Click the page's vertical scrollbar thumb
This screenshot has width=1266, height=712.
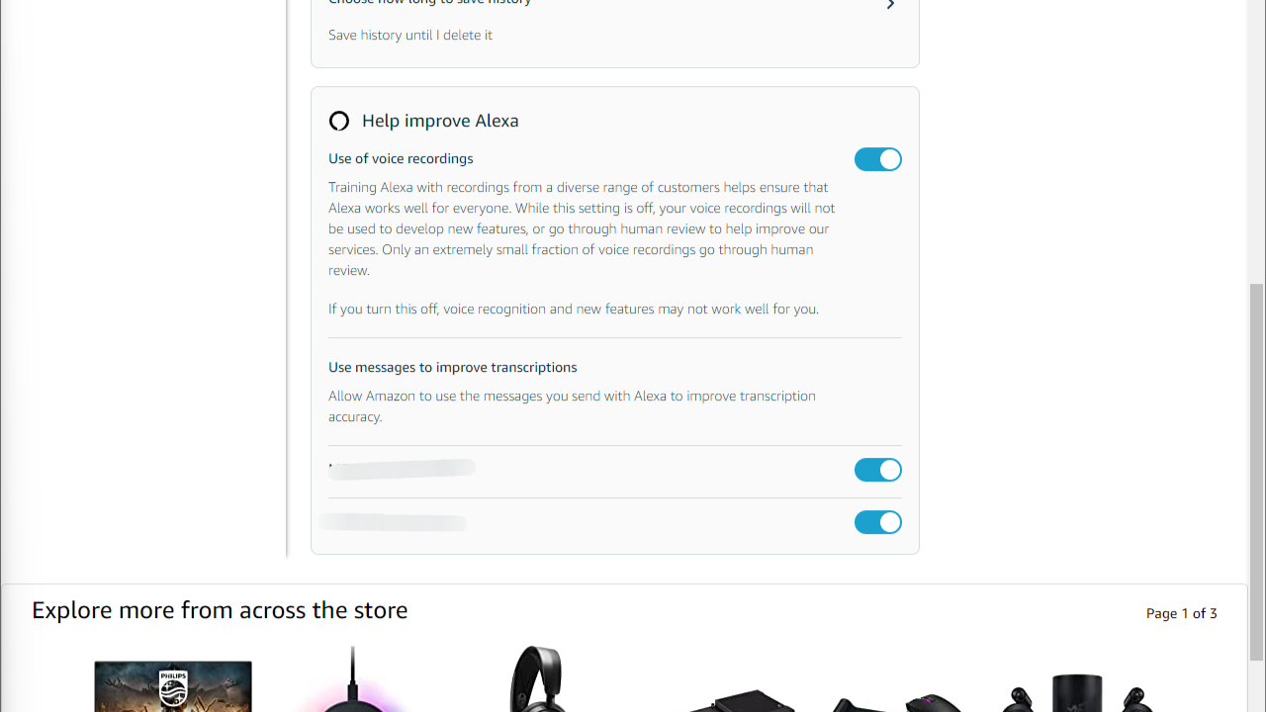[1256, 472]
